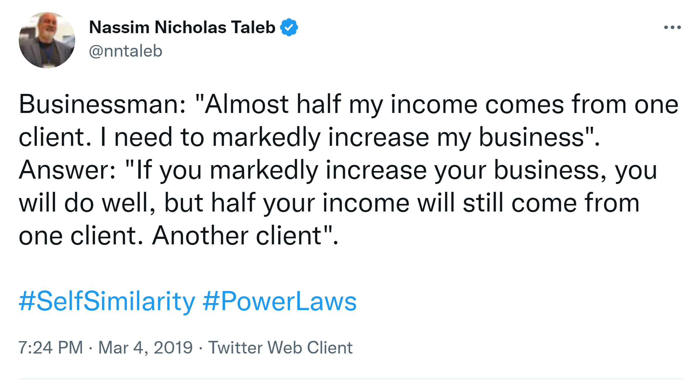The image size is (694, 389).
Task: Click Nassim Taleb's profile picture
Action: 47,40
